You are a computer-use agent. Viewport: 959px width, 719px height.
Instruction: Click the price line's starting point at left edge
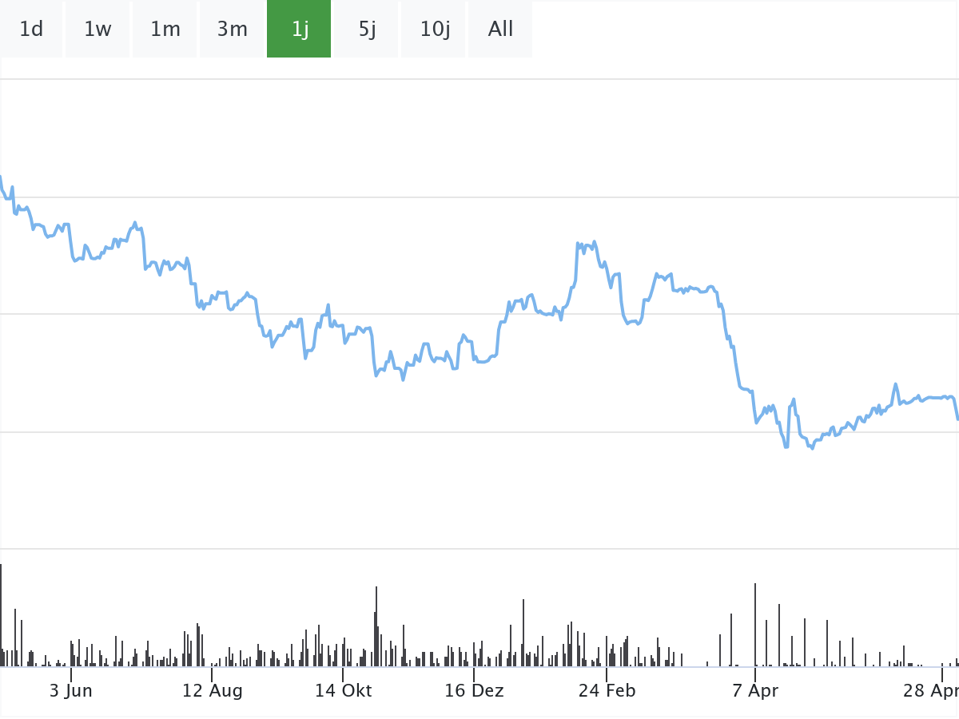[x=1, y=177]
